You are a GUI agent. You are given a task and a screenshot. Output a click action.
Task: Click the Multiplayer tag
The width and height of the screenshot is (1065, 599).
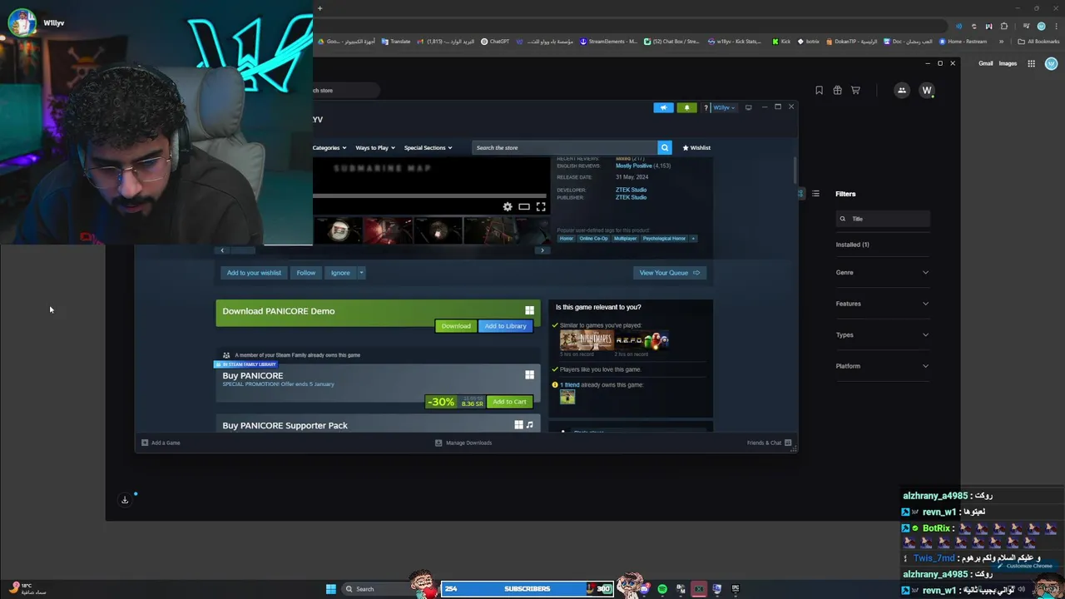pos(625,239)
